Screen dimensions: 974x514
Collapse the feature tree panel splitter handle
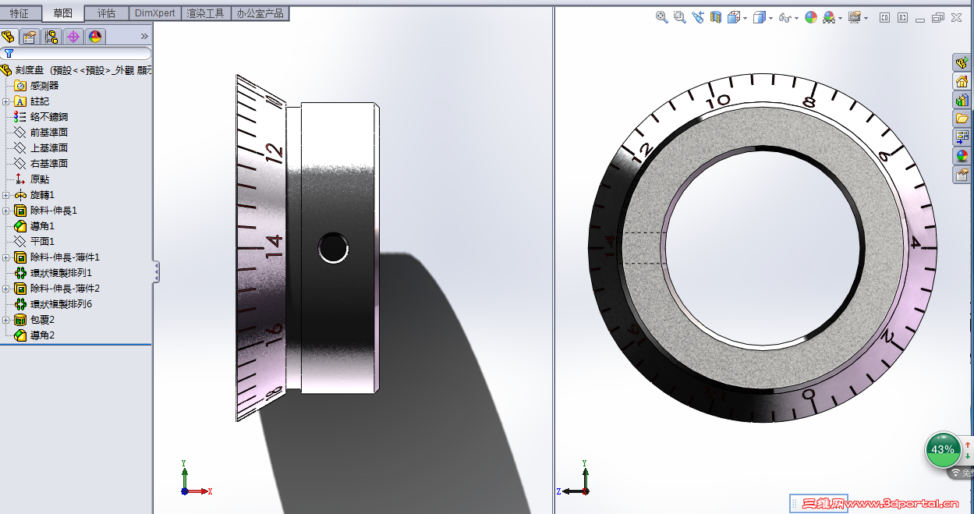156,271
